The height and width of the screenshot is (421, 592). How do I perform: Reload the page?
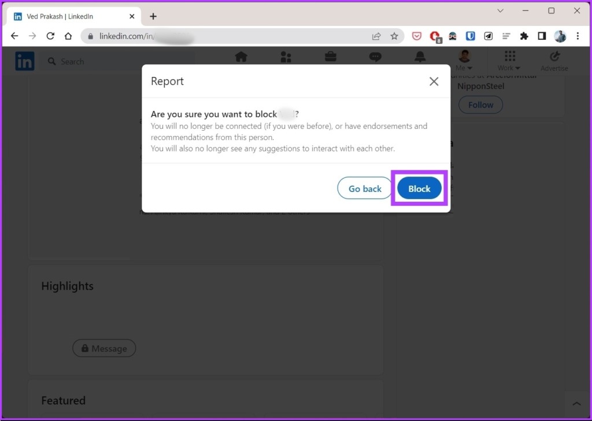coord(50,36)
